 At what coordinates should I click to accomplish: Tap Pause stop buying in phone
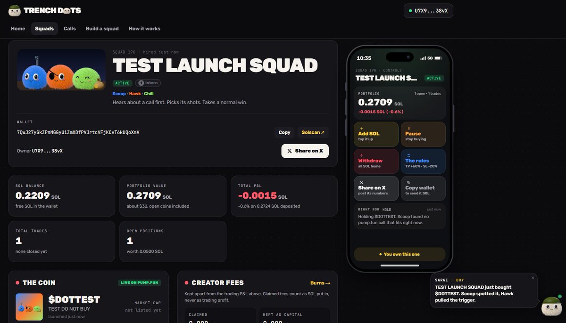423,134
